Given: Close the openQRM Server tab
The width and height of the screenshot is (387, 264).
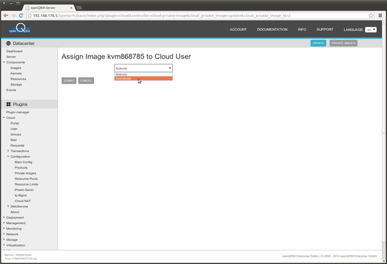Looking at the screenshot, I should tap(72, 8).
